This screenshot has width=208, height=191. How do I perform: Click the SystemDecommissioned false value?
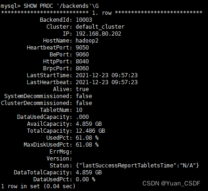[x=84, y=96]
